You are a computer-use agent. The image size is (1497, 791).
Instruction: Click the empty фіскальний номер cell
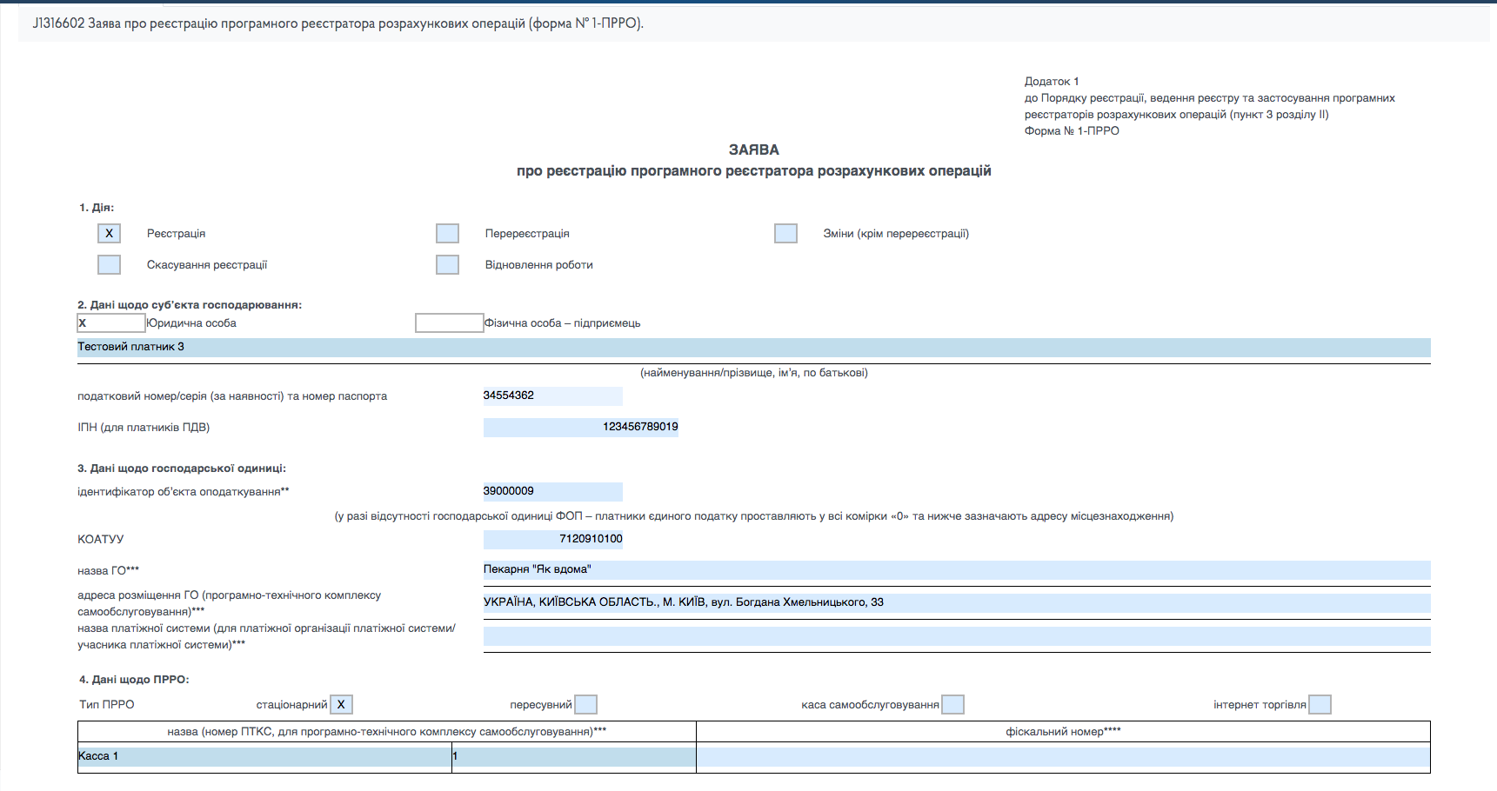(x=1063, y=756)
